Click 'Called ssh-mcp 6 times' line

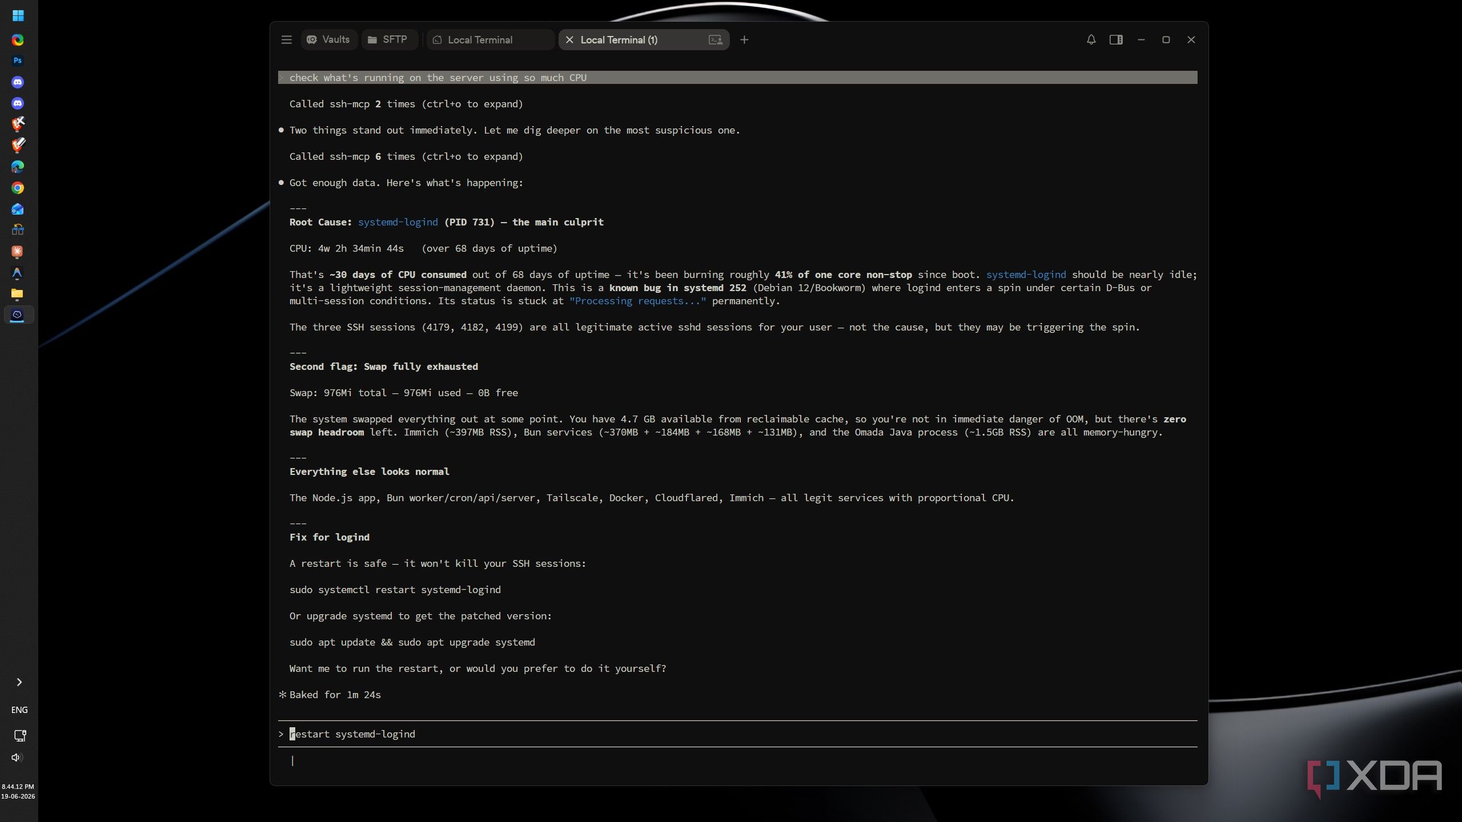point(406,156)
